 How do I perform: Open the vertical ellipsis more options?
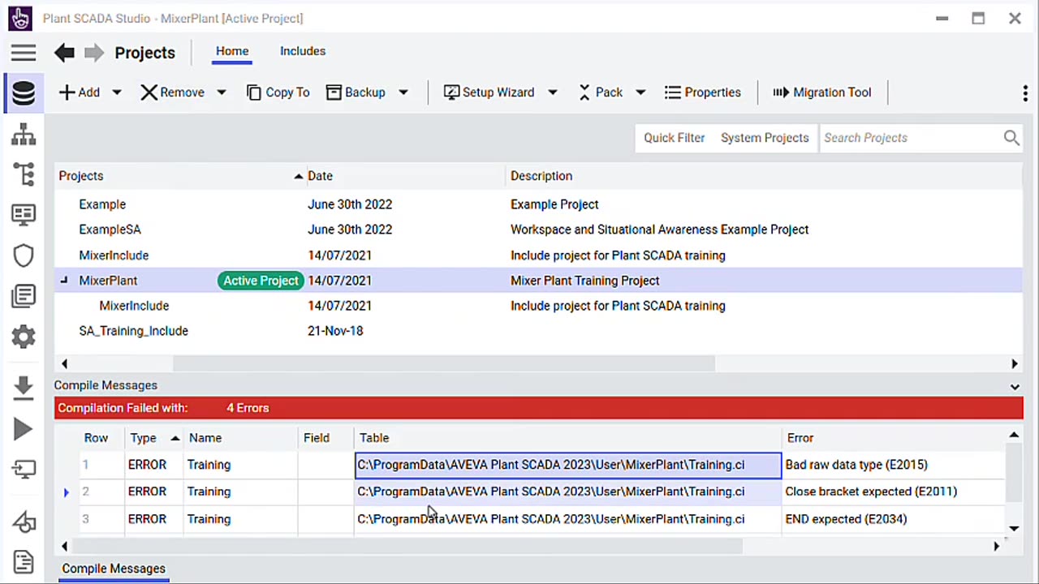(x=1025, y=92)
